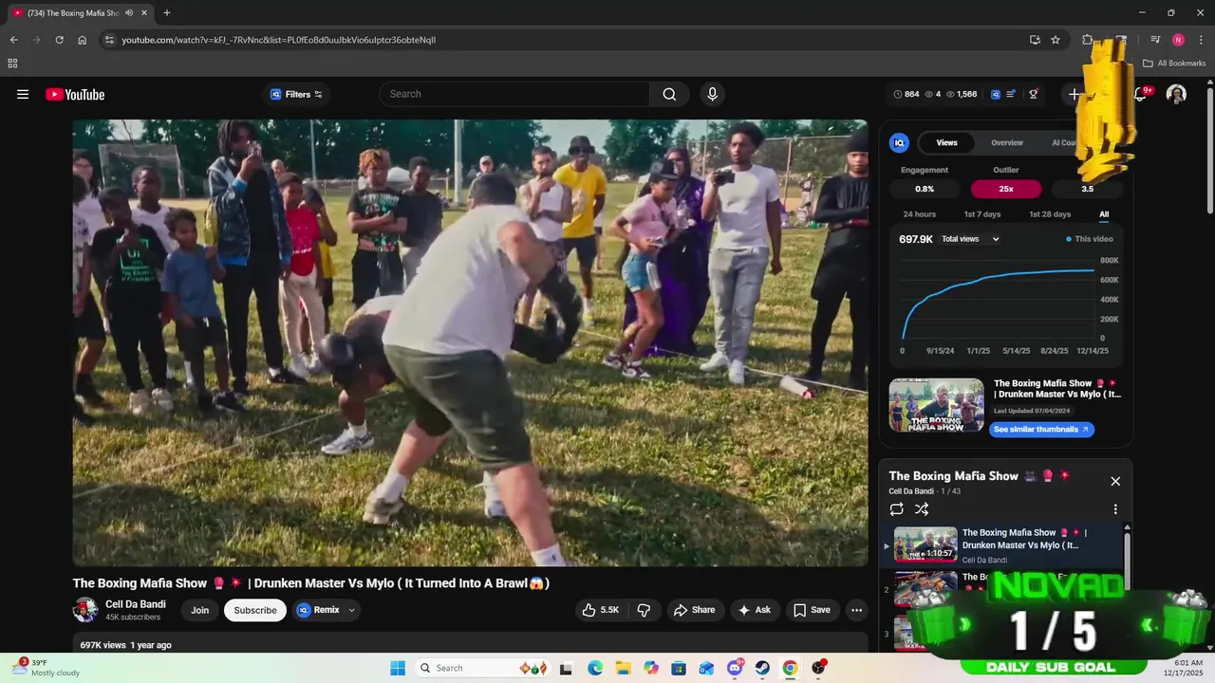Toggle playlist shuffle
This screenshot has height=683, width=1215.
coord(922,509)
